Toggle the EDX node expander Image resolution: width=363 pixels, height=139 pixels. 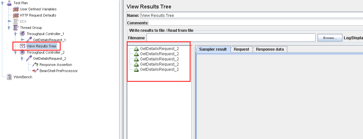tap(9, 21)
